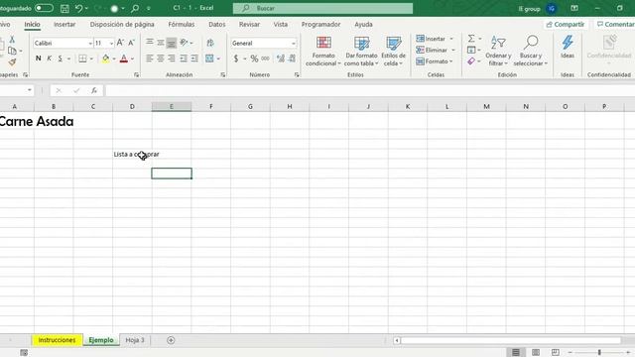Switch to Page Layout view icon

coord(536,353)
